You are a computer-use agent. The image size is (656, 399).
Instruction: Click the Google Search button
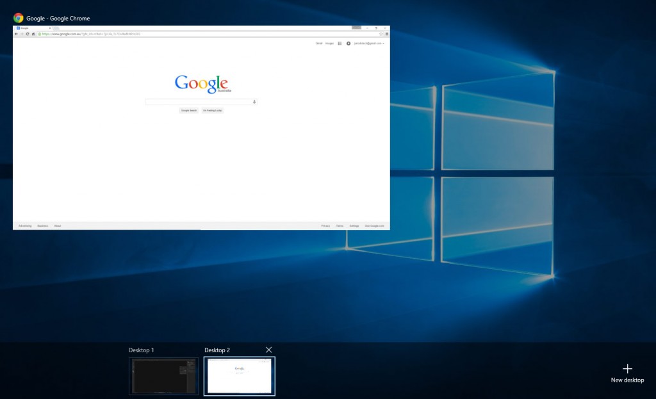(188, 110)
